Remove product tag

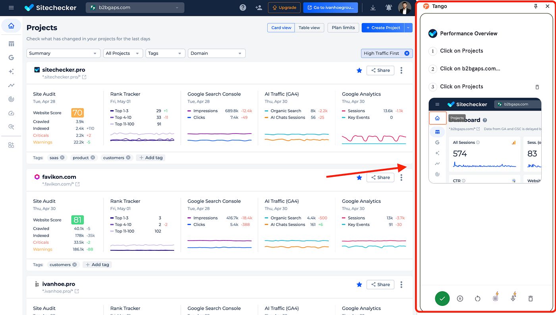(93, 157)
